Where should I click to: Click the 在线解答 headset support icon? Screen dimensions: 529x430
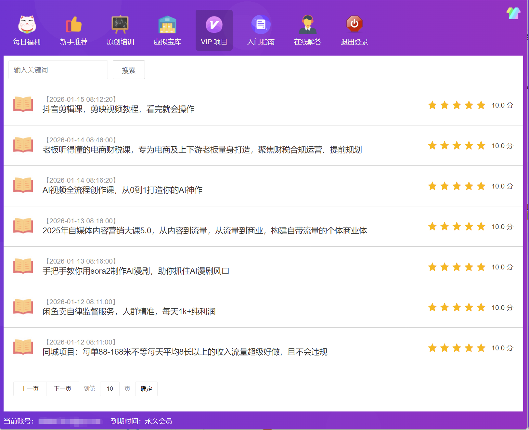coord(307,24)
